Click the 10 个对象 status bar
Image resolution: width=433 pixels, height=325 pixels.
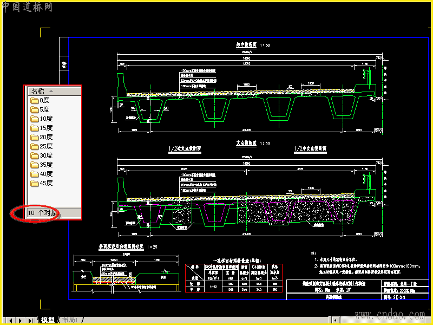point(44,213)
